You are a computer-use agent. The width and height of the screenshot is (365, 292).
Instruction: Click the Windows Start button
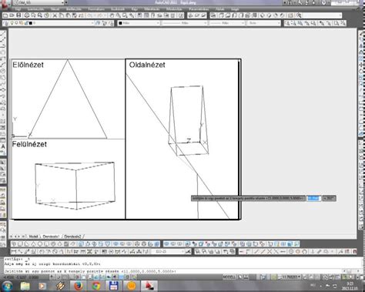pos(7,286)
